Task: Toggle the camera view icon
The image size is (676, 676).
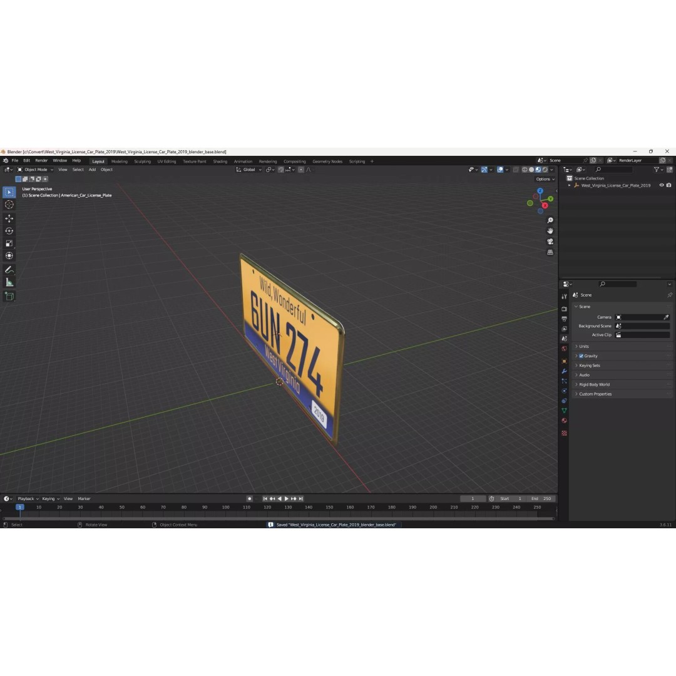Action: [x=550, y=242]
